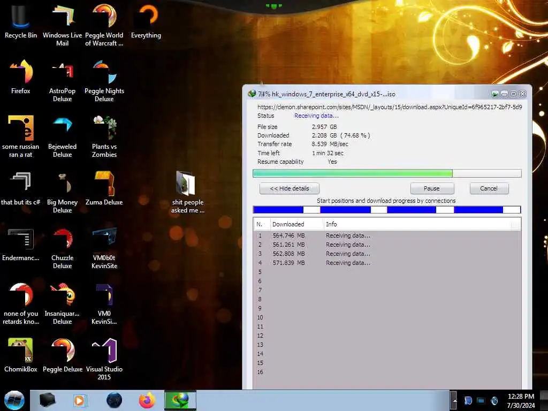Open the media player taskbar icon

click(79, 400)
